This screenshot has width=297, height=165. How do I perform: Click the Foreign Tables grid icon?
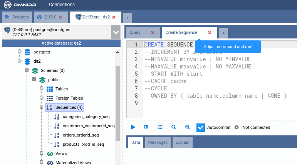pos(50,98)
